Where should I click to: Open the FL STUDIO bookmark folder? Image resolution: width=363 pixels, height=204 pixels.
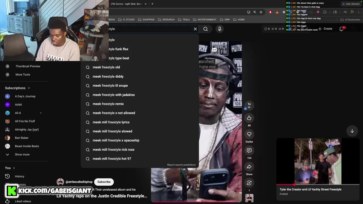pyautogui.click(x=126, y=20)
